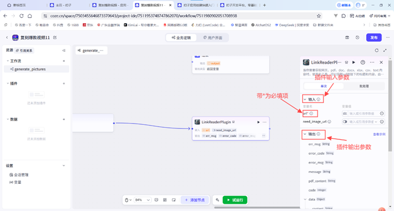Open the generate_ workflow canvas tab
394x211 pixels.
(91, 51)
